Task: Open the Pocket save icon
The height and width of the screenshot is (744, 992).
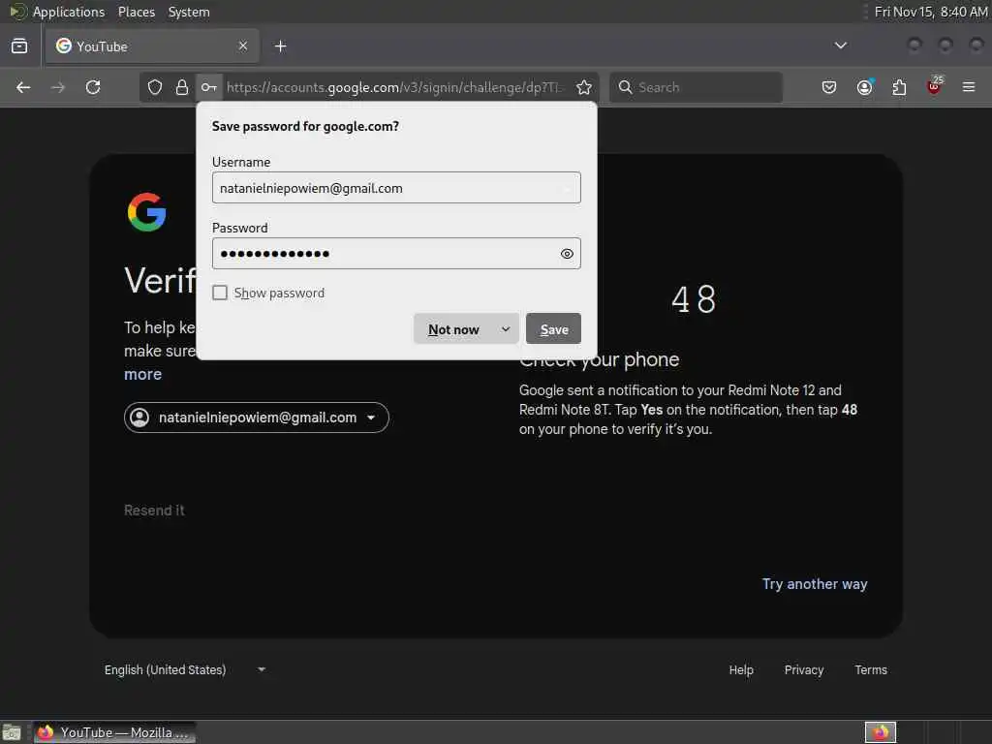Action: 829,87
